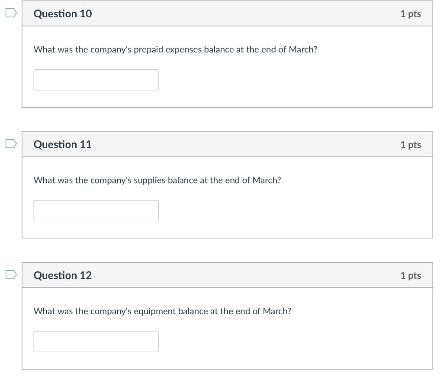Flag Question 11 for review
This screenshot has height=386, width=443.
pos(11,143)
